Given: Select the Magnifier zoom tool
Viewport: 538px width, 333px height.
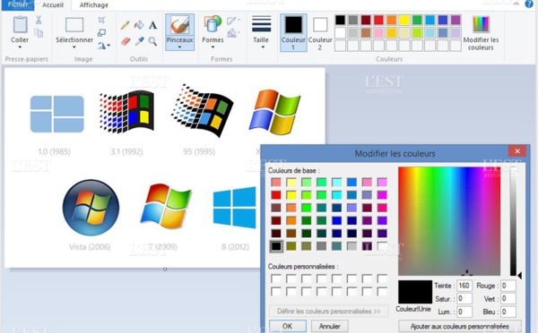Looking at the screenshot, I should tap(152, 41).
